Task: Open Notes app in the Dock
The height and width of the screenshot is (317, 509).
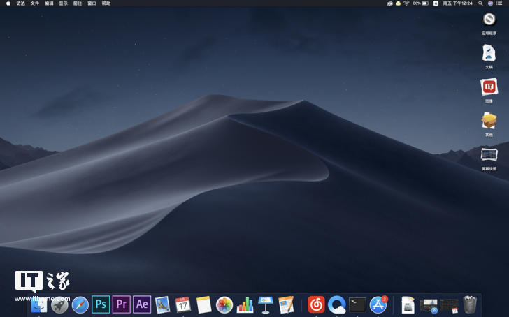Action: point(204,305)
